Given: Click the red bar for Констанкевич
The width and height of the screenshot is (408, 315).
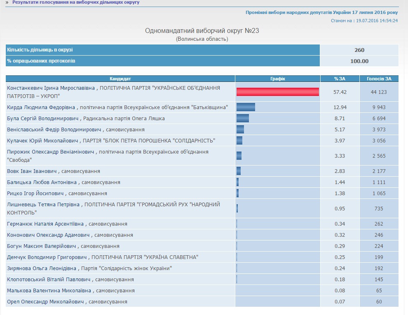Looking at the screenshot, I should pyautogui.click(x=278, y=92).
